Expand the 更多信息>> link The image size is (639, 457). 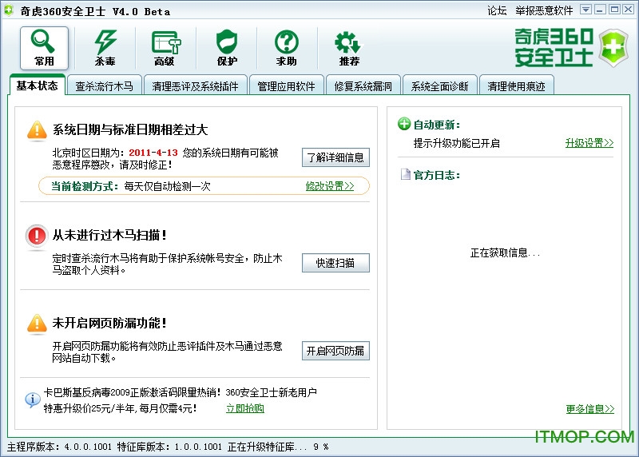coord(589,409)
